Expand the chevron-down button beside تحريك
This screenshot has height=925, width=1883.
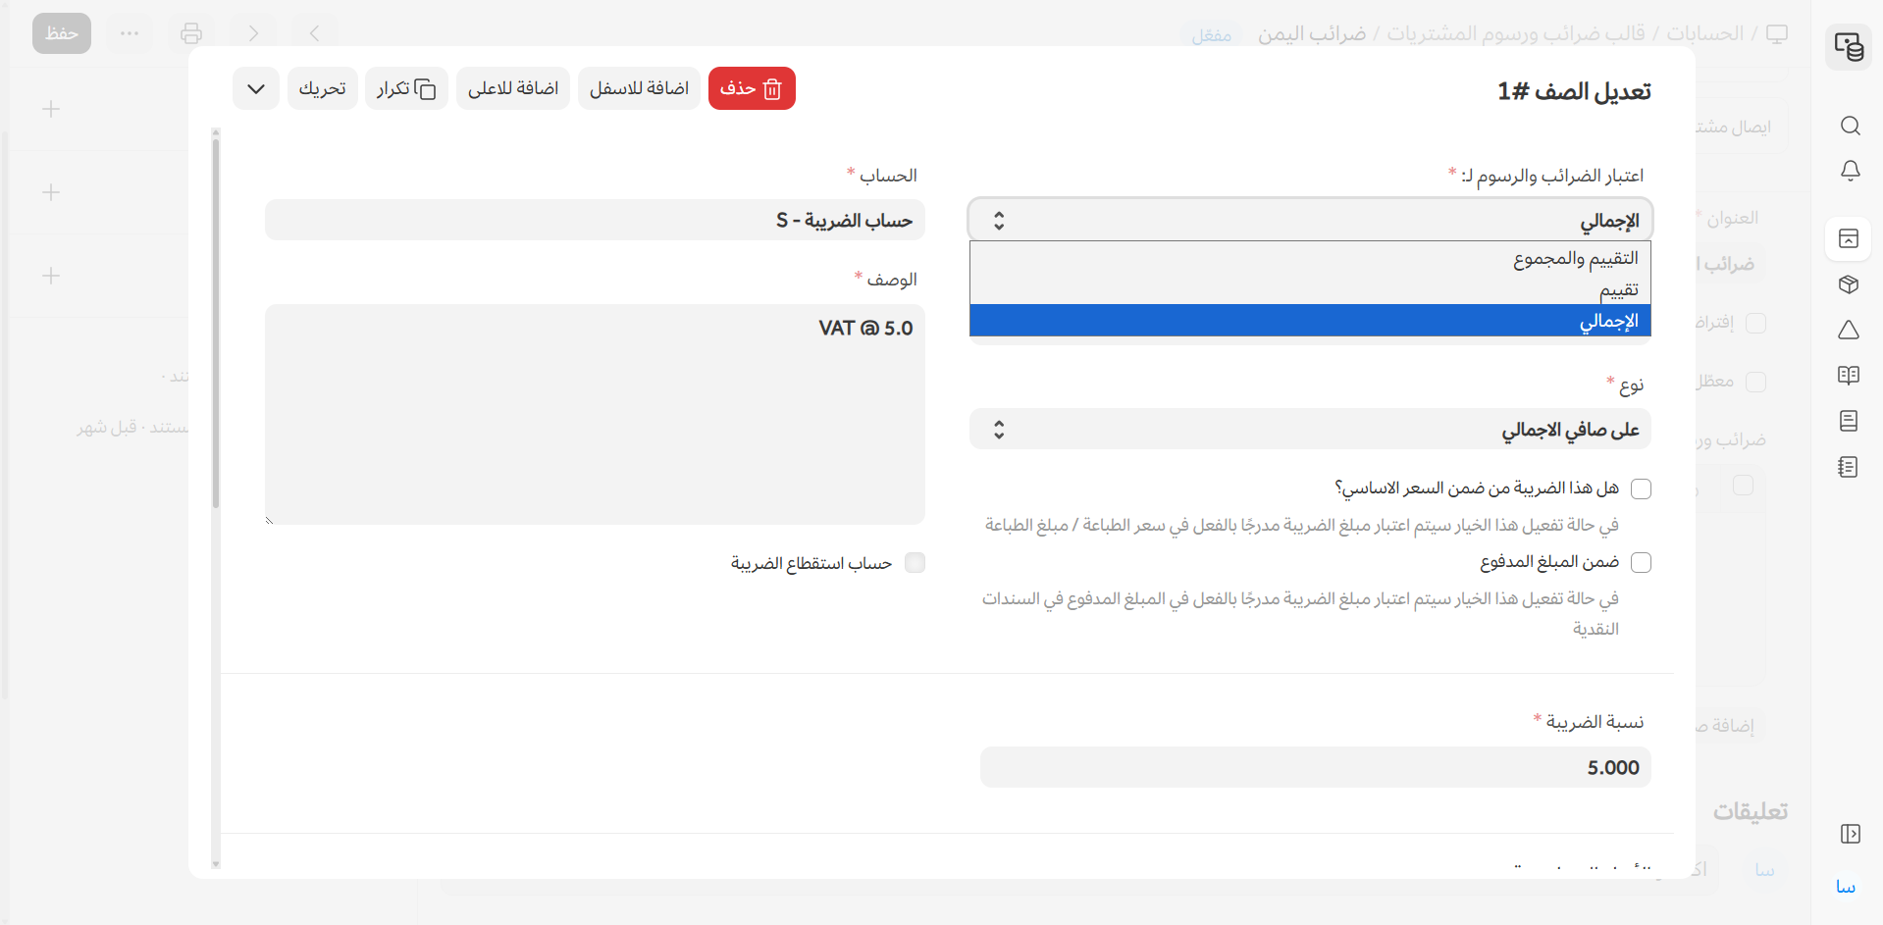(256, 89)
